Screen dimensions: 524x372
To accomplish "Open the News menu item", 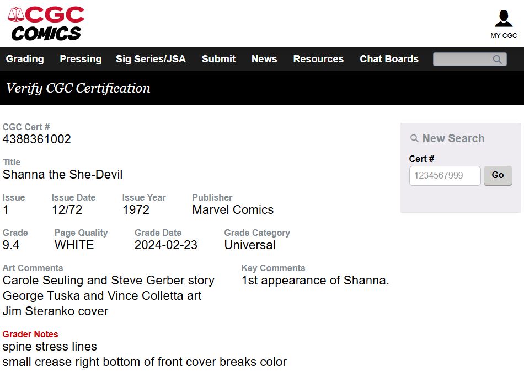I will click(264, 59).
